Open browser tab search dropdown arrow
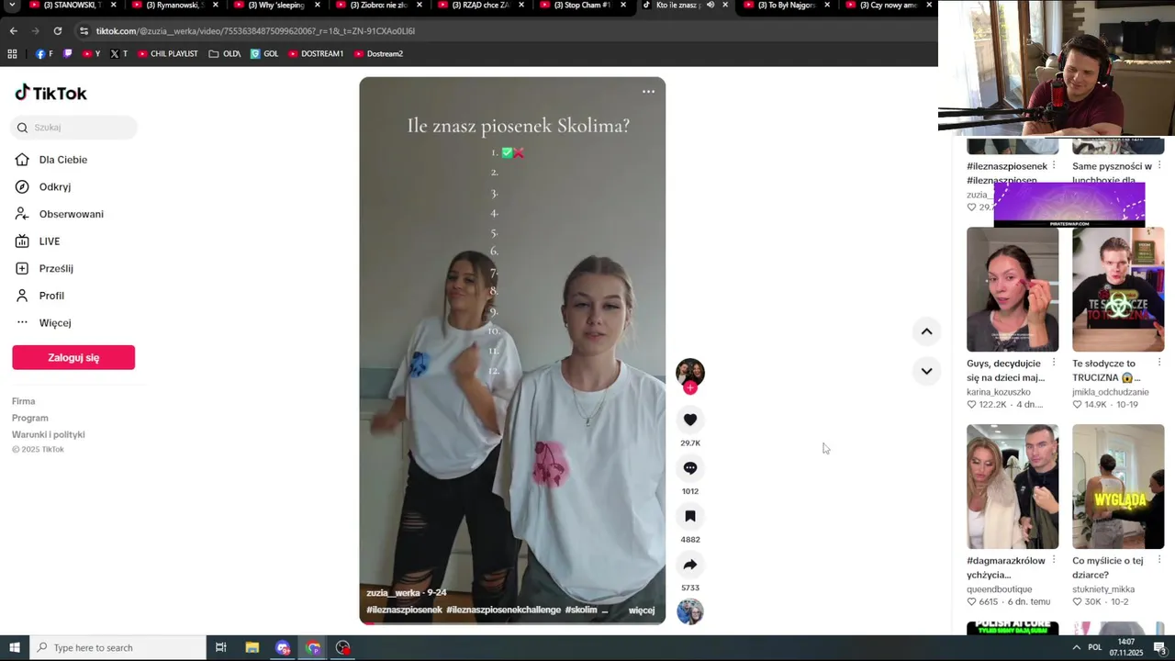The width and height of the screenshot is (1175, 661). [x=12, y=6]
